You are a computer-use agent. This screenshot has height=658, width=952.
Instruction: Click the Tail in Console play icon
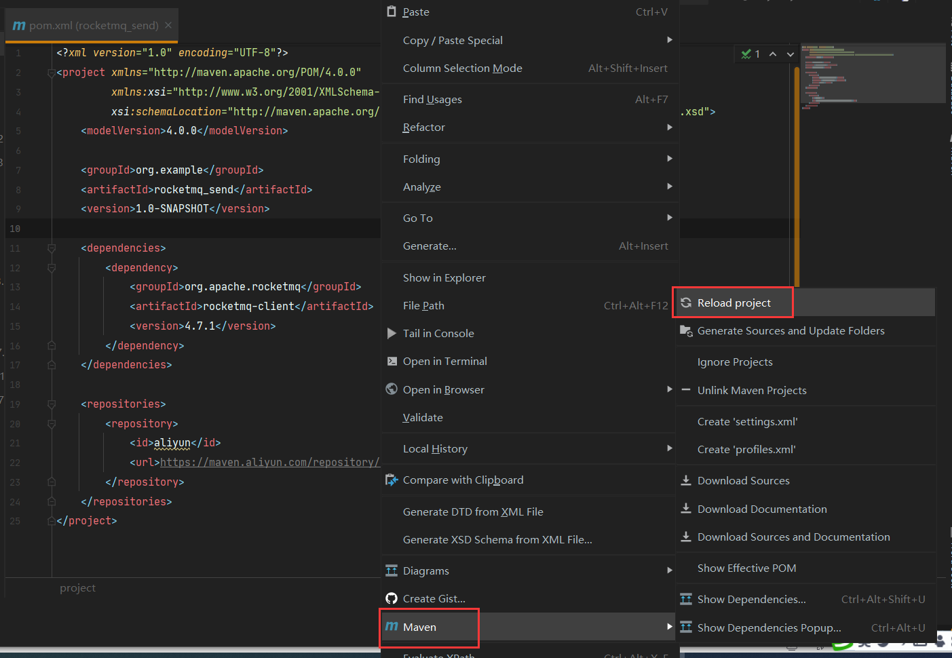pos(392,333)
